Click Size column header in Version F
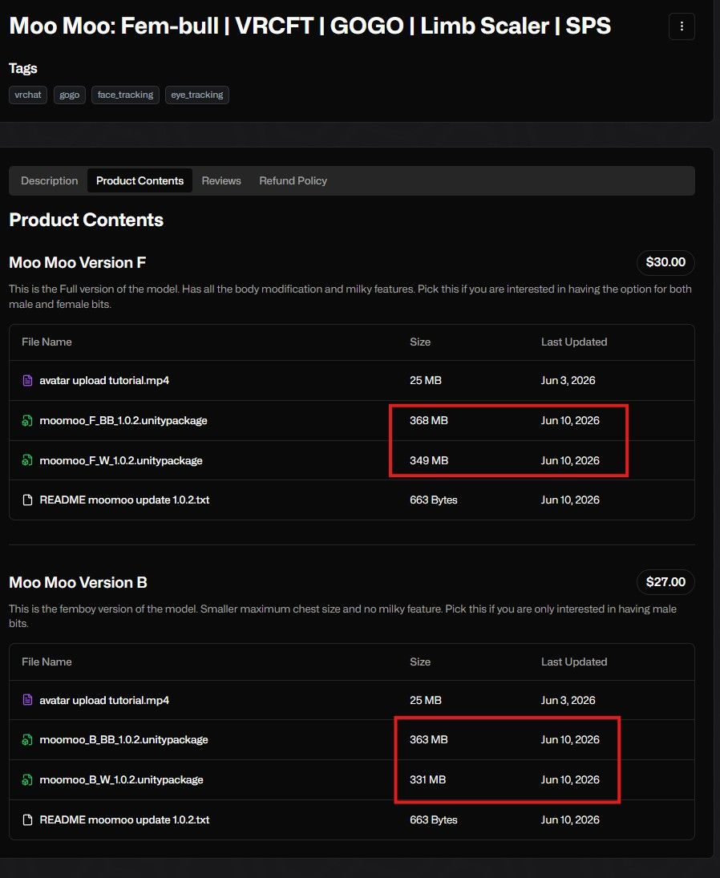The image size is (720, 878). click(x=420, y=342)
